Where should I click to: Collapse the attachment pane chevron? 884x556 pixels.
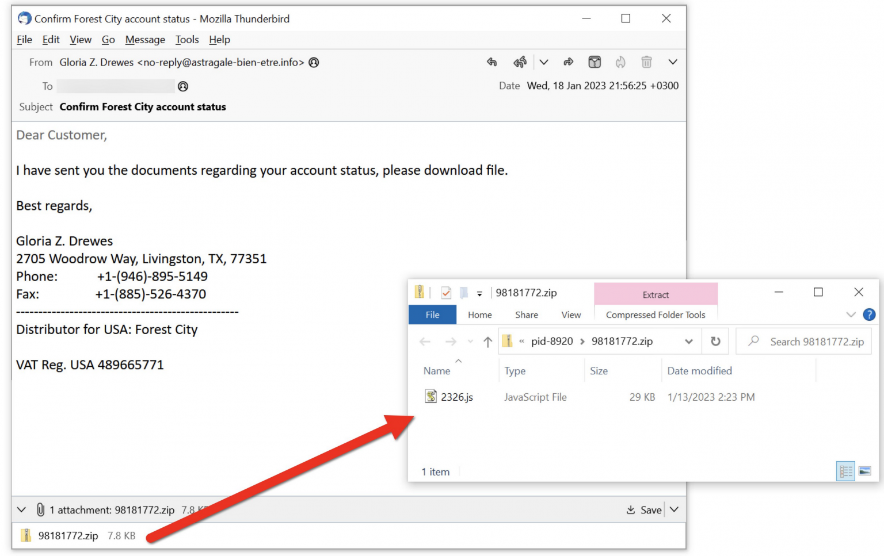coord(21,510)
